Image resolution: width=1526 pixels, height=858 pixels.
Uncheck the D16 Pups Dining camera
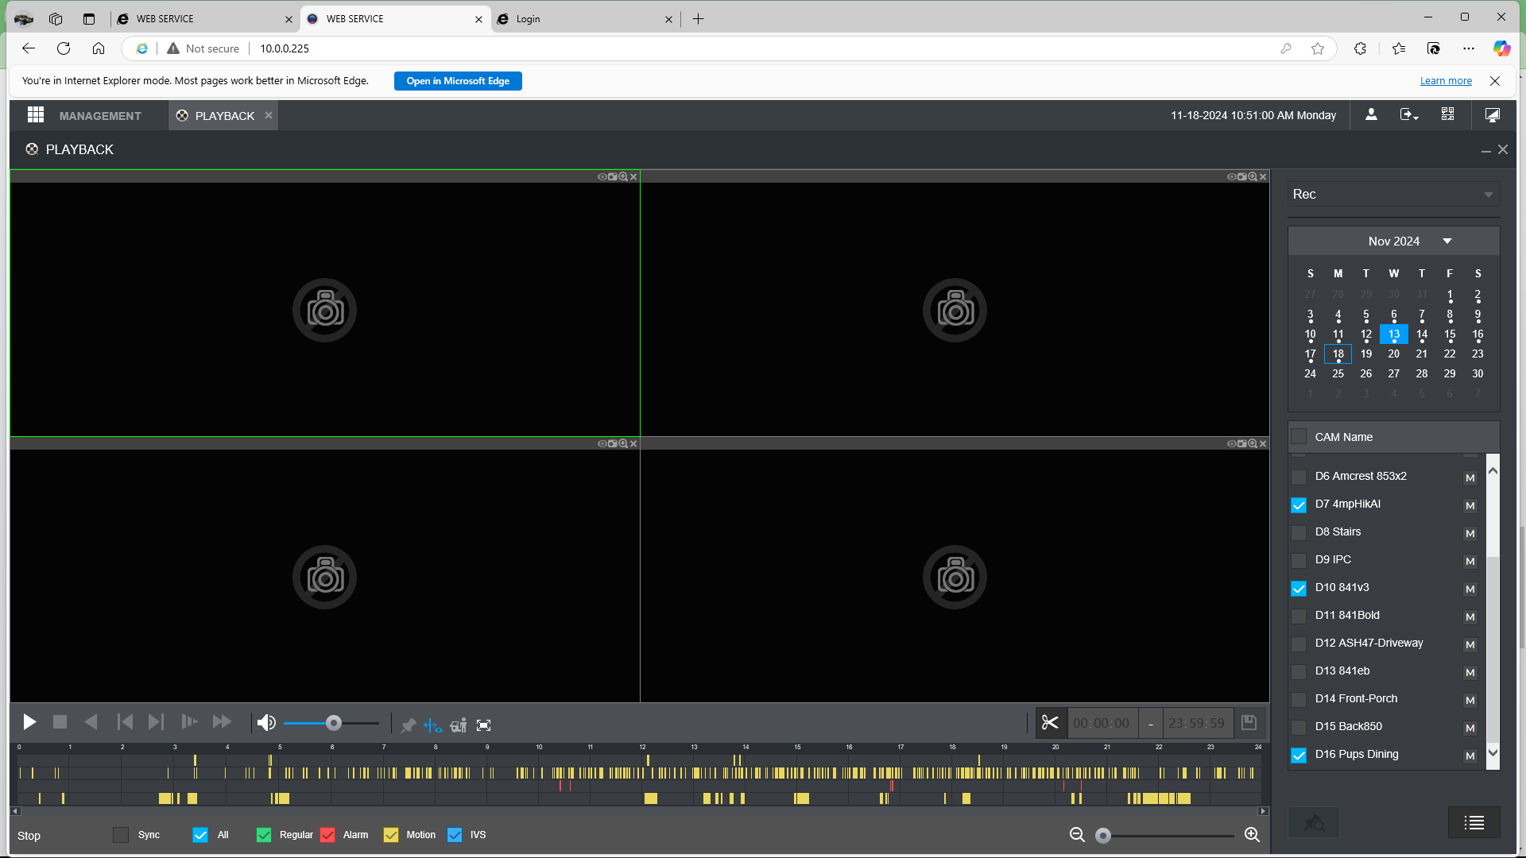pyautogui.click(x=1299, y=756)
